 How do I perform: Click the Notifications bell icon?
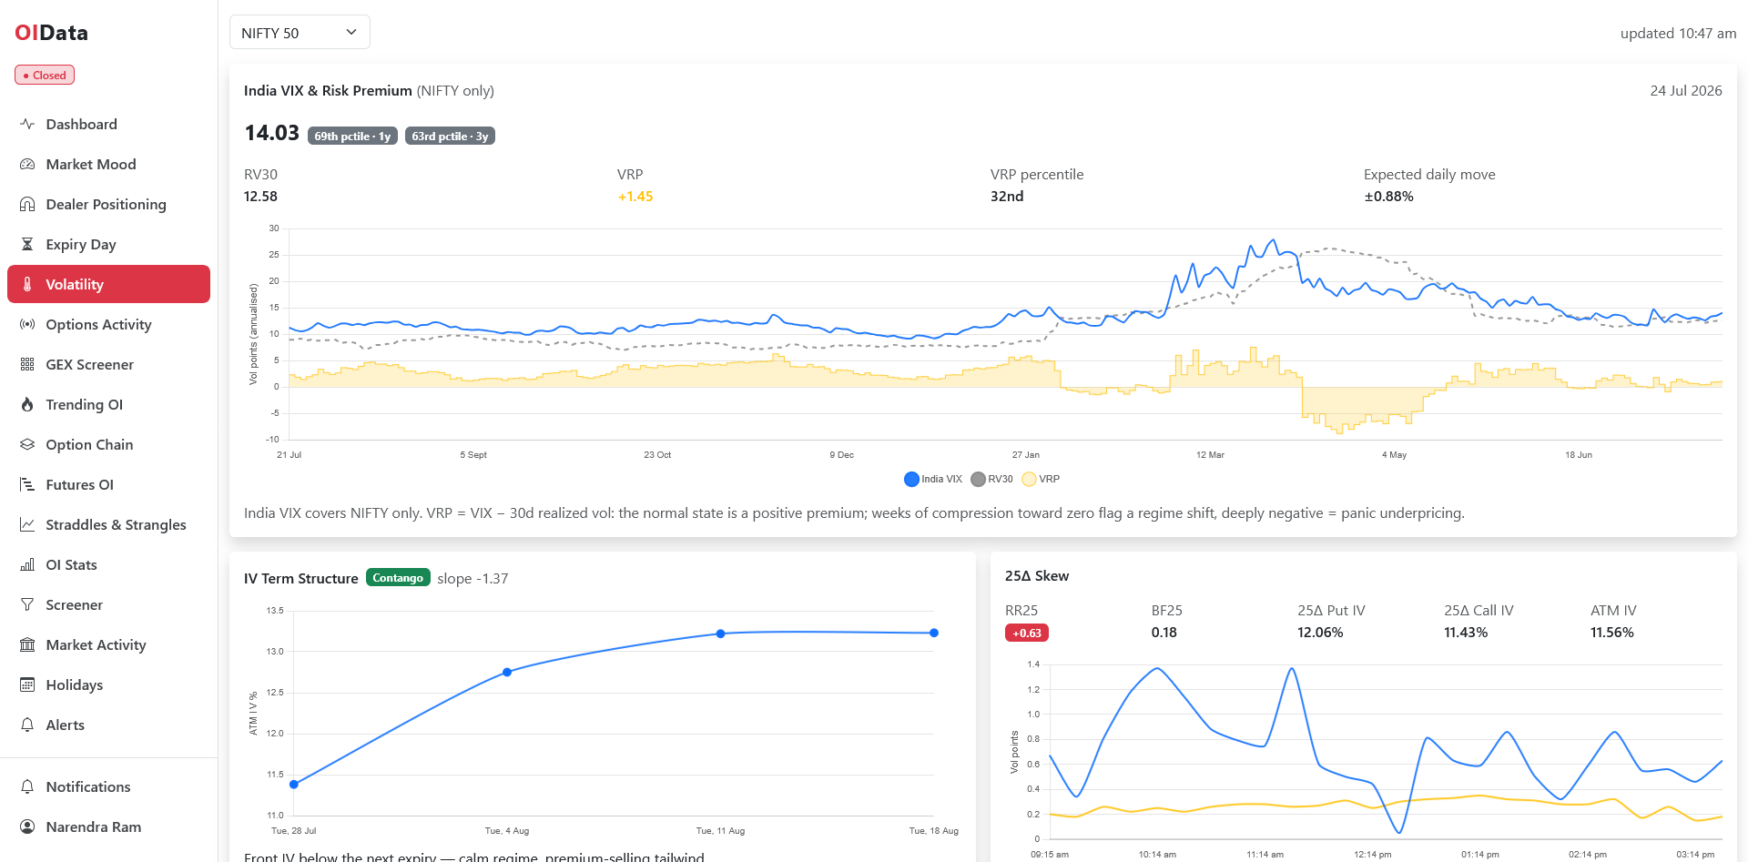coord(27,786)
